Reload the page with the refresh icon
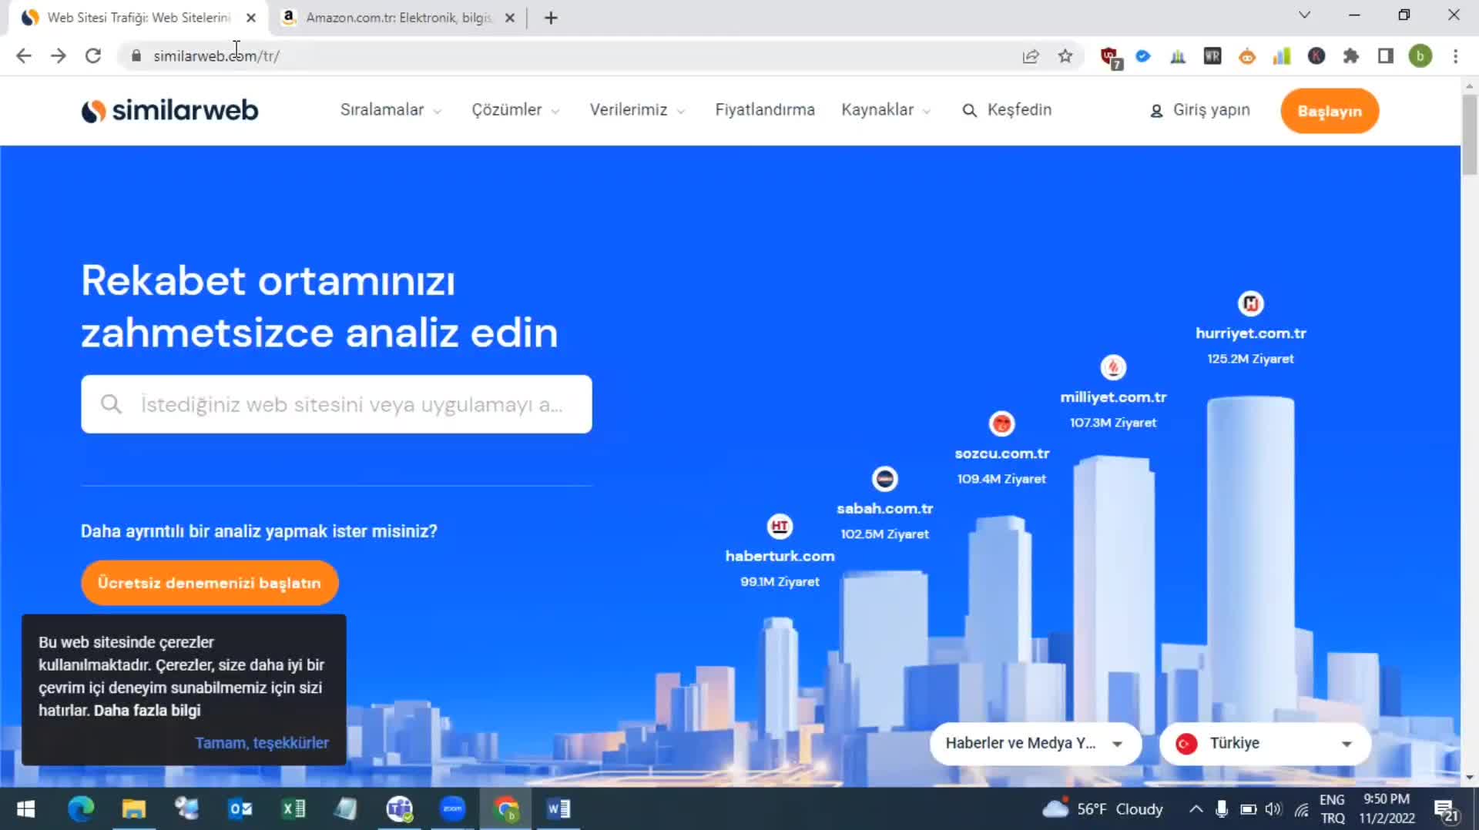This screenshot has height=830, width=1479. click(x=93, y=56)
